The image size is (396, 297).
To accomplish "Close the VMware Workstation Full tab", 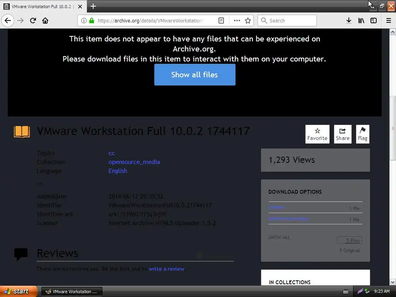I will point(80,7).
